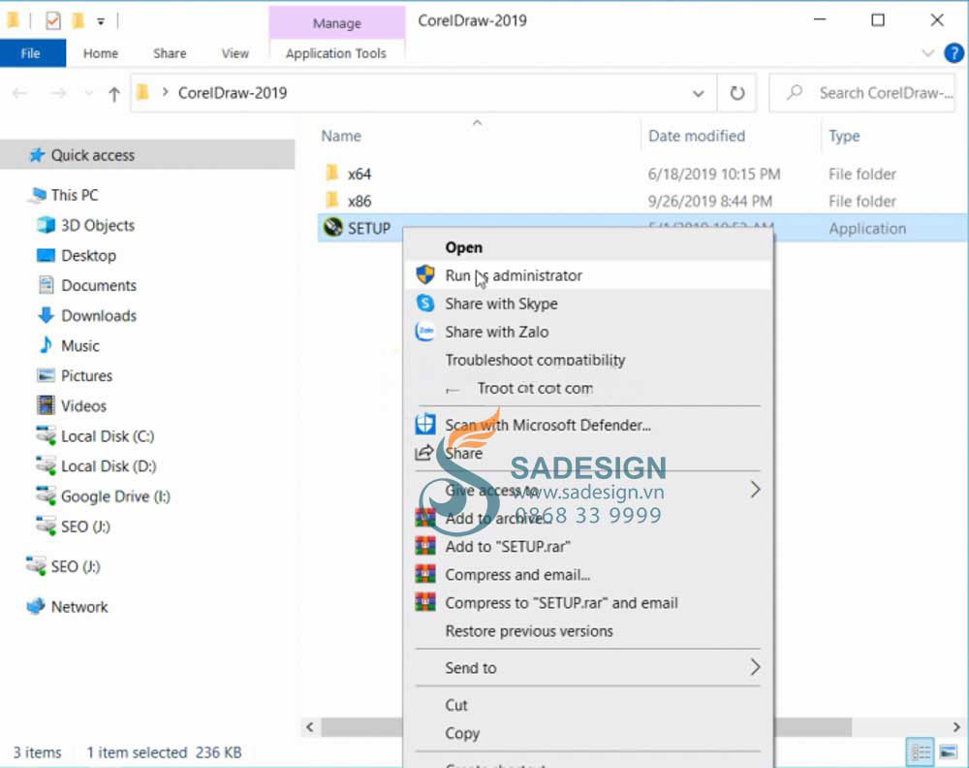Refresh the CorelDraw-2019 folder view
The width and height of the screenshot is (969, 768).
736,93
